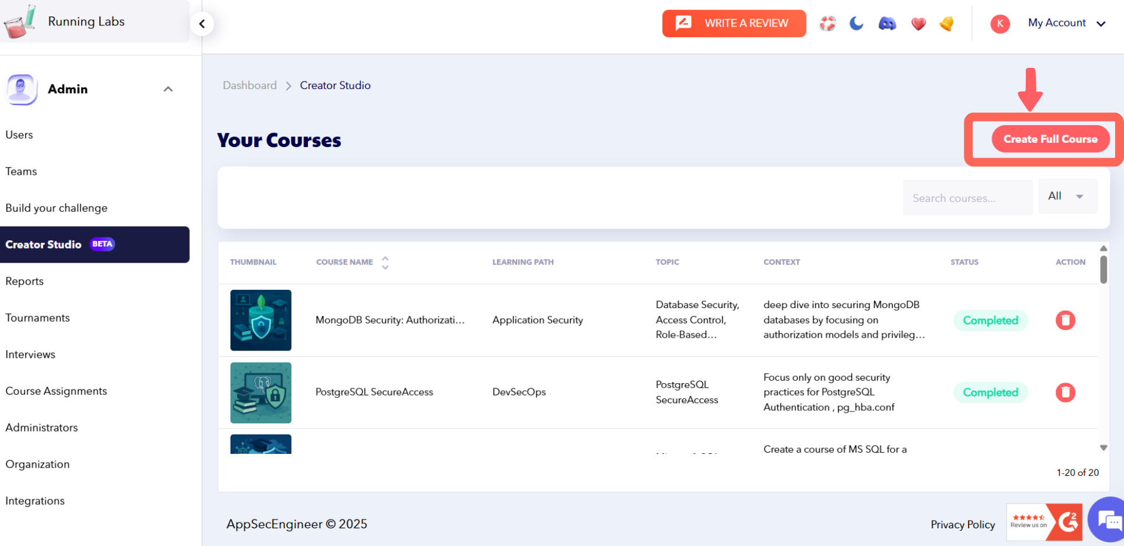Open Reports in the sidebar

(x=25, y=282)
